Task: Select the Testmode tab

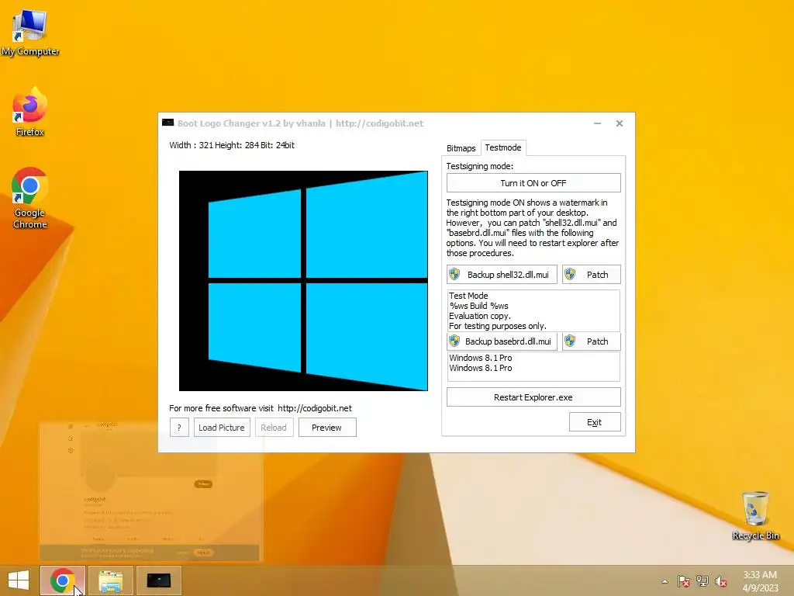Action: [503, 147]
